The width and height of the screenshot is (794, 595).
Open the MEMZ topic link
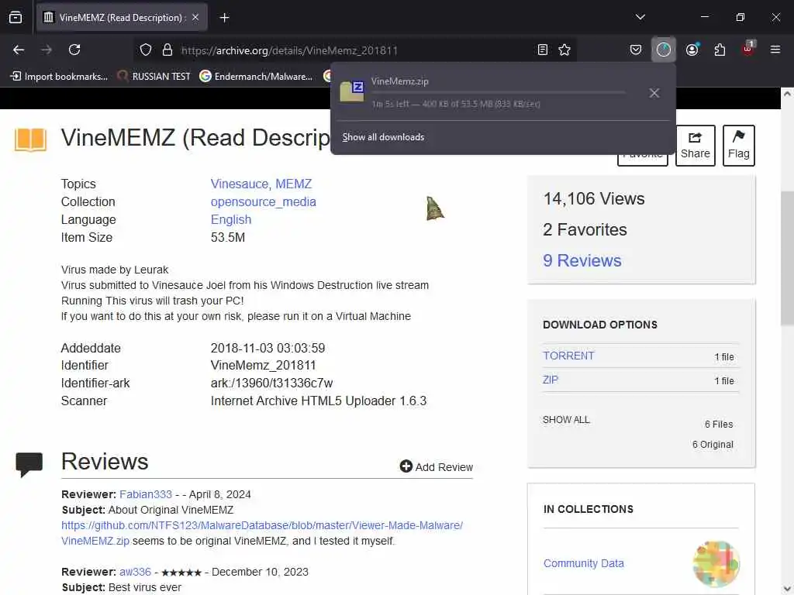294,184
